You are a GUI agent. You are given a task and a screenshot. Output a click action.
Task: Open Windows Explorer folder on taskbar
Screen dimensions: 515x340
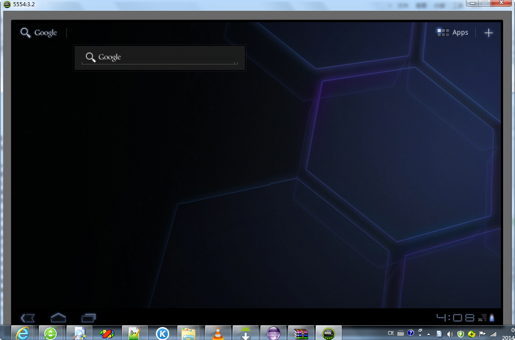point(188,333)
